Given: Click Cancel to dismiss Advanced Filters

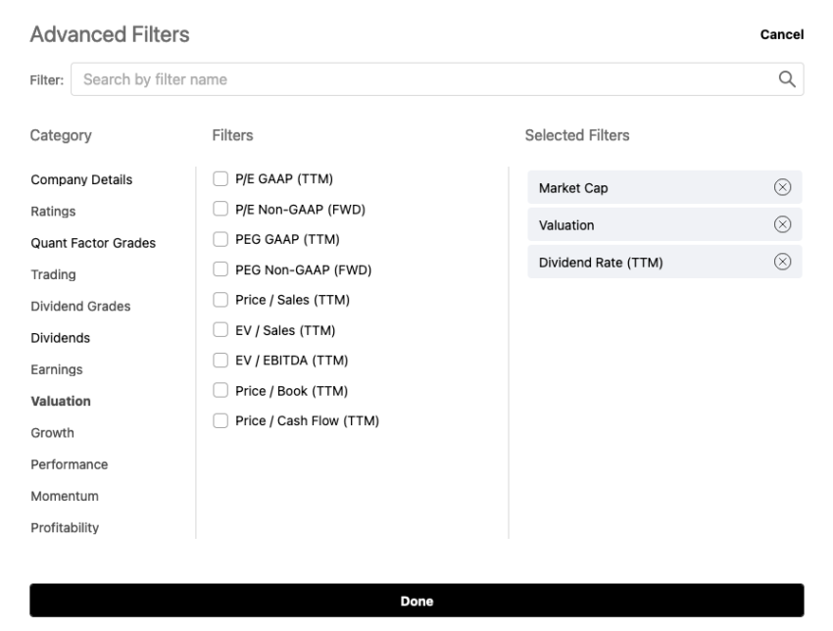Looking at the screenshot, I should pyautogui.click(x=781, y=34).
